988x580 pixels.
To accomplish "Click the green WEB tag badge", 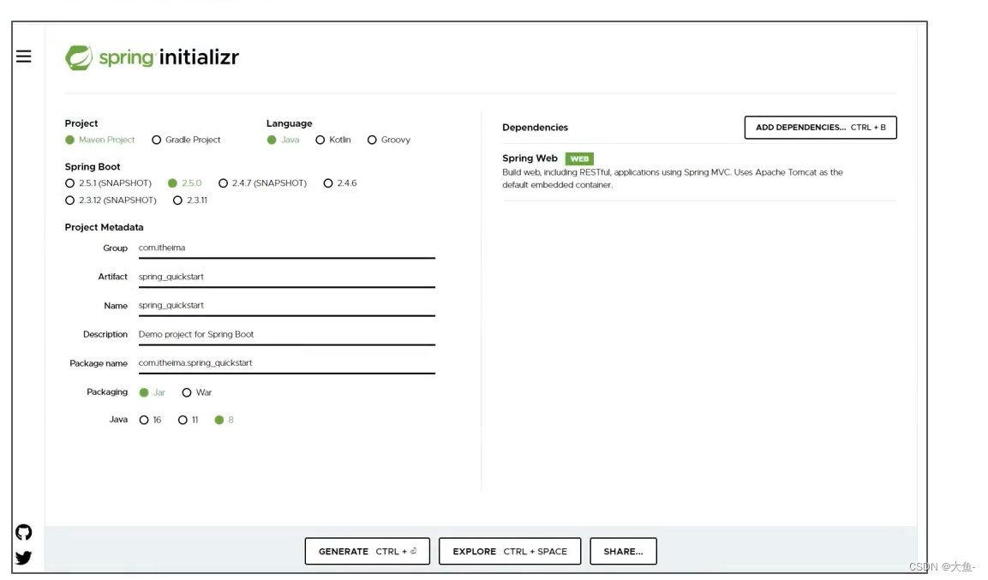I will point(579,158).
